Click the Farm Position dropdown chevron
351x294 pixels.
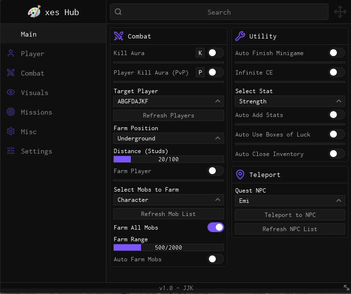coord(218,138)
